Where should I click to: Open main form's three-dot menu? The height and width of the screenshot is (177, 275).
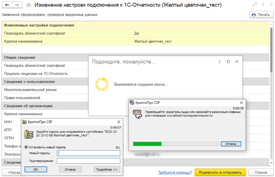pyautogui.click(x=263, y=5)
